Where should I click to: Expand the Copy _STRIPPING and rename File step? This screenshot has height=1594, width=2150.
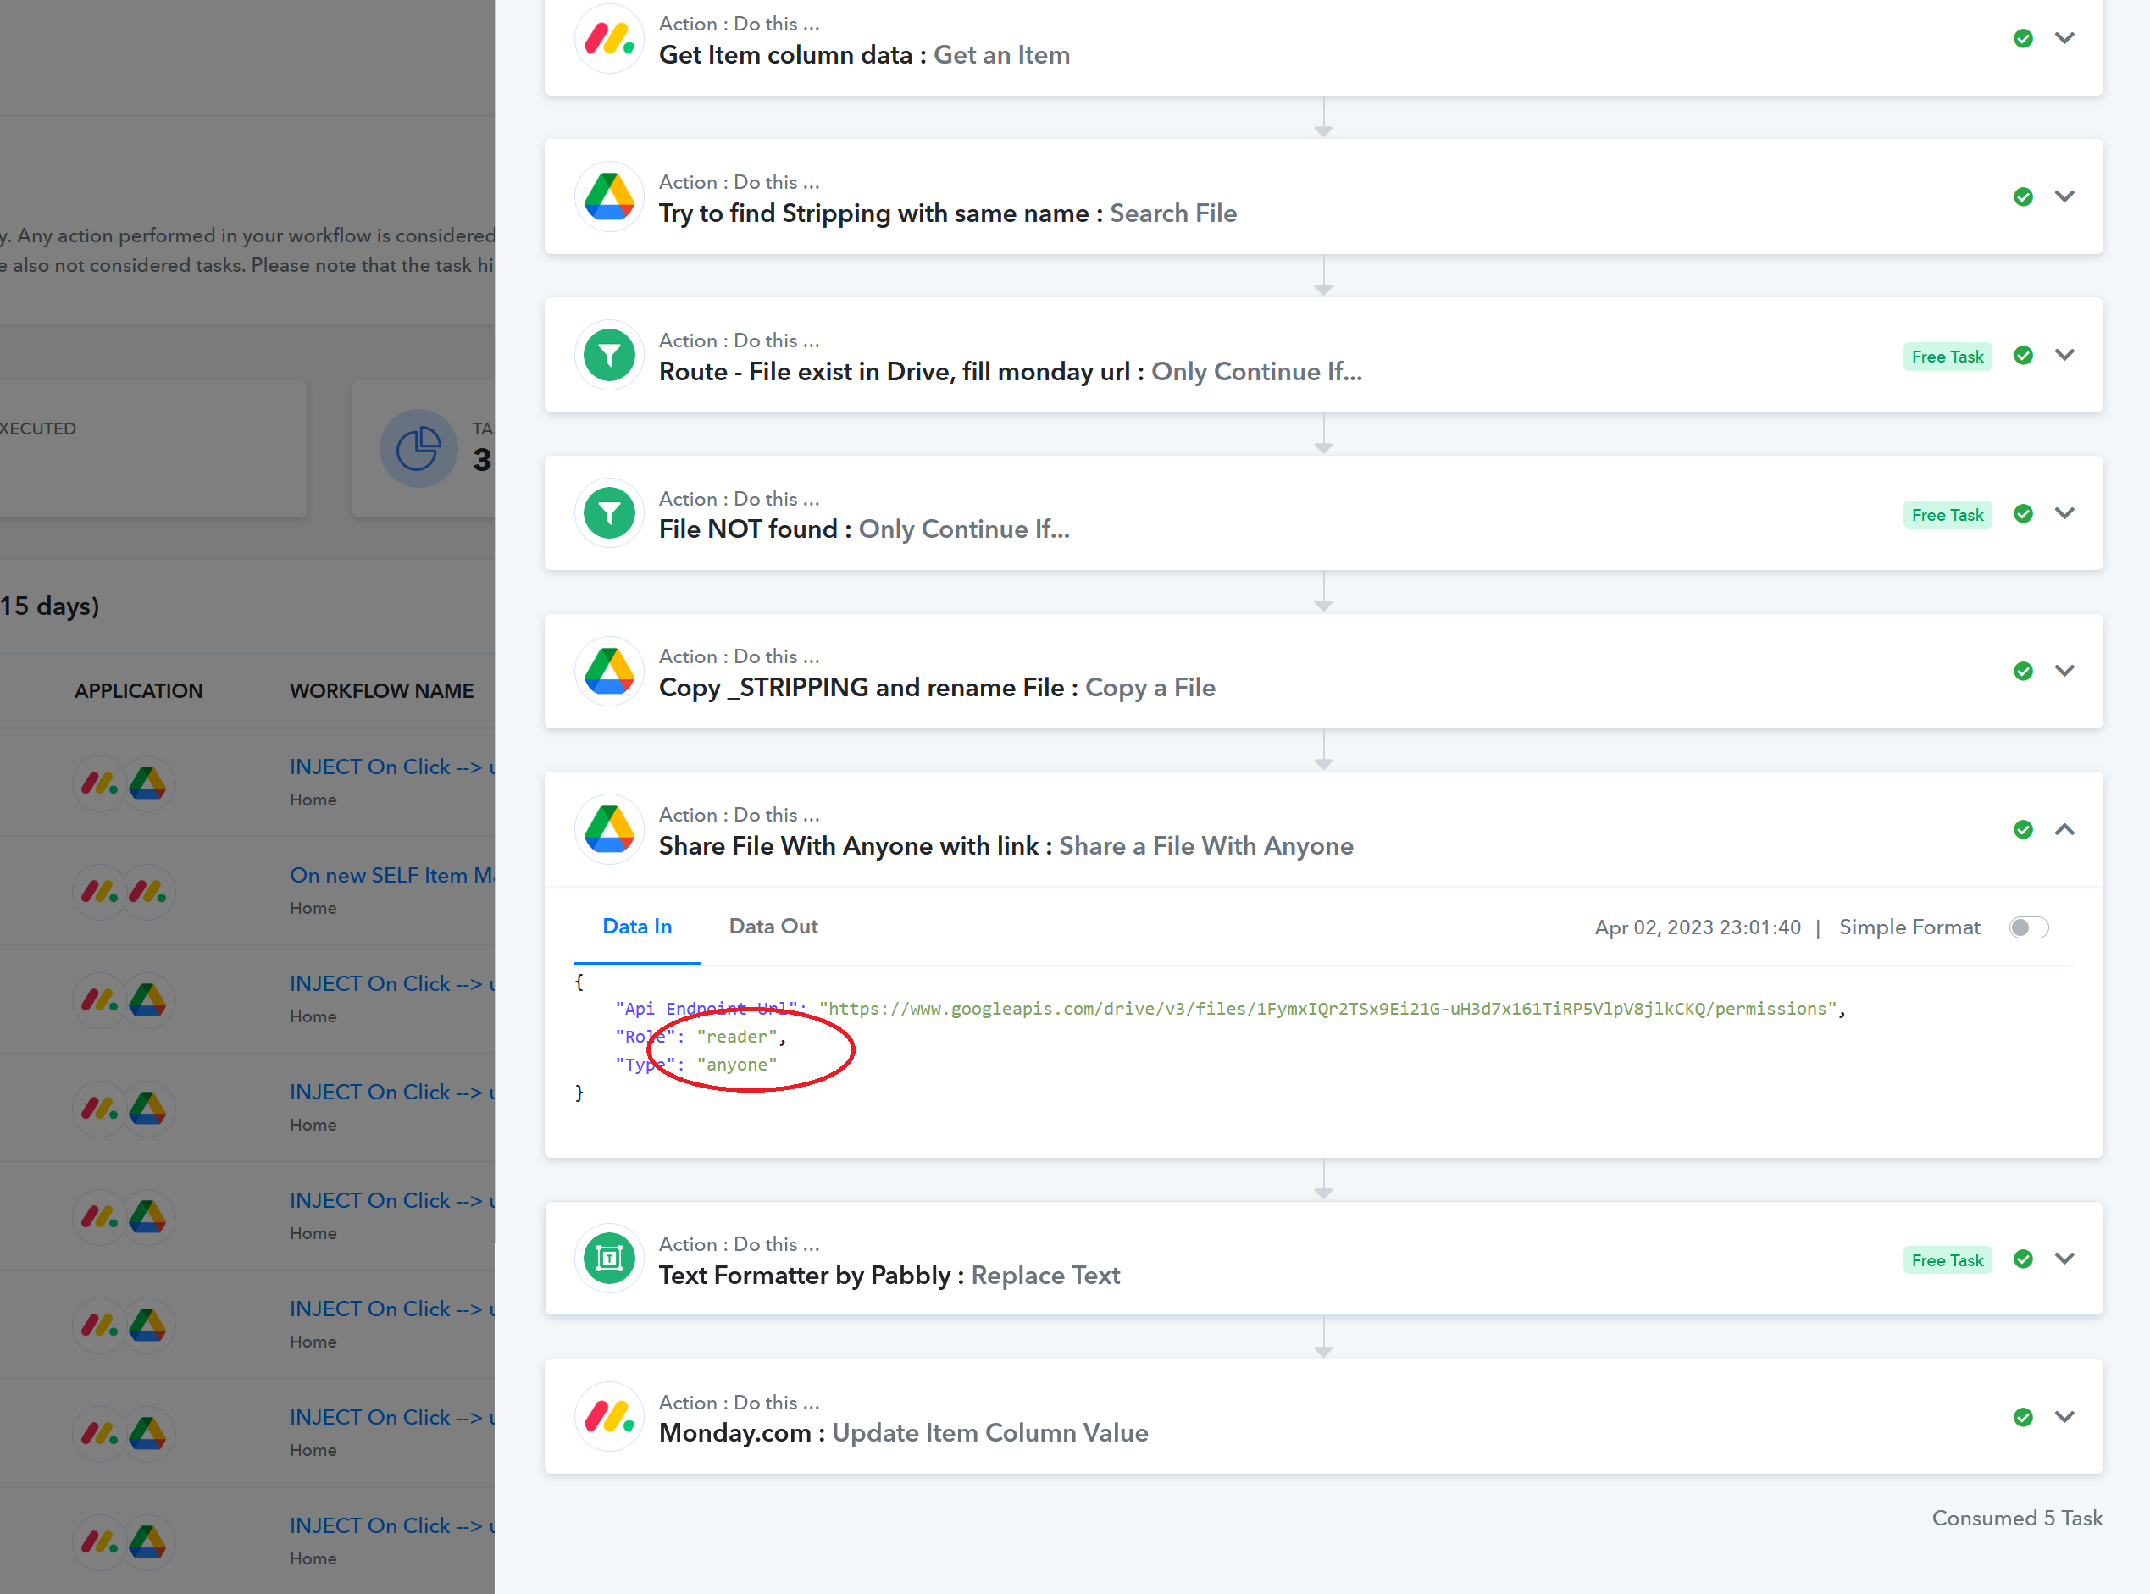pos(2064,671)
